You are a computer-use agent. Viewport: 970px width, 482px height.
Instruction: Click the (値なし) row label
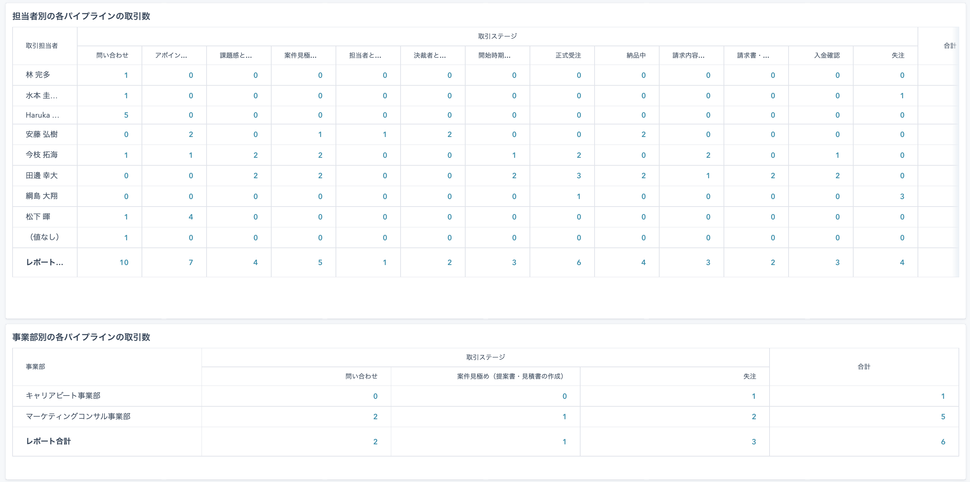click(x=45, y=237)
